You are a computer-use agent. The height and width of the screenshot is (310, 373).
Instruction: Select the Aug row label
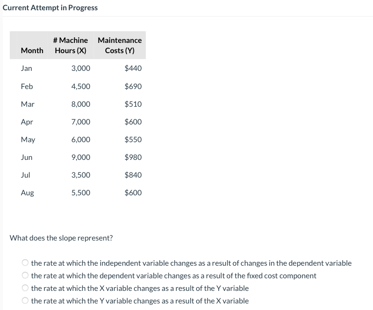(x=28, y=193)
